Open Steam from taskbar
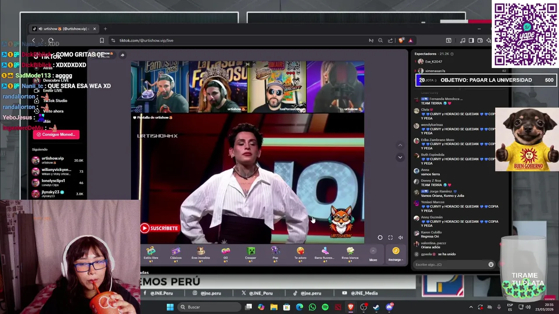Screen dimensions: 559x314 click(376, 307)
